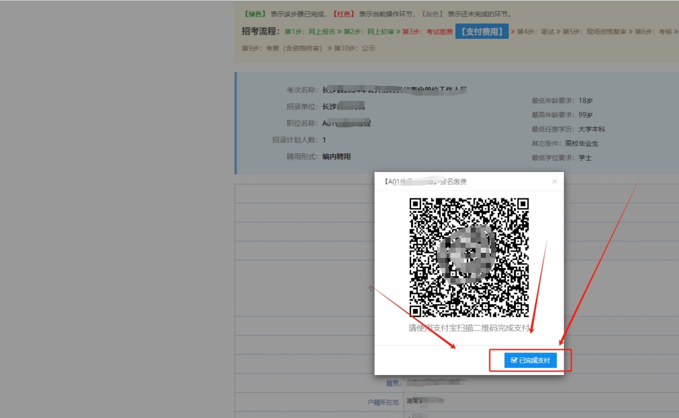Viewport: 679px width, 418px height.
Task: Click the 已完成支付 button
Action: point(530,360)
